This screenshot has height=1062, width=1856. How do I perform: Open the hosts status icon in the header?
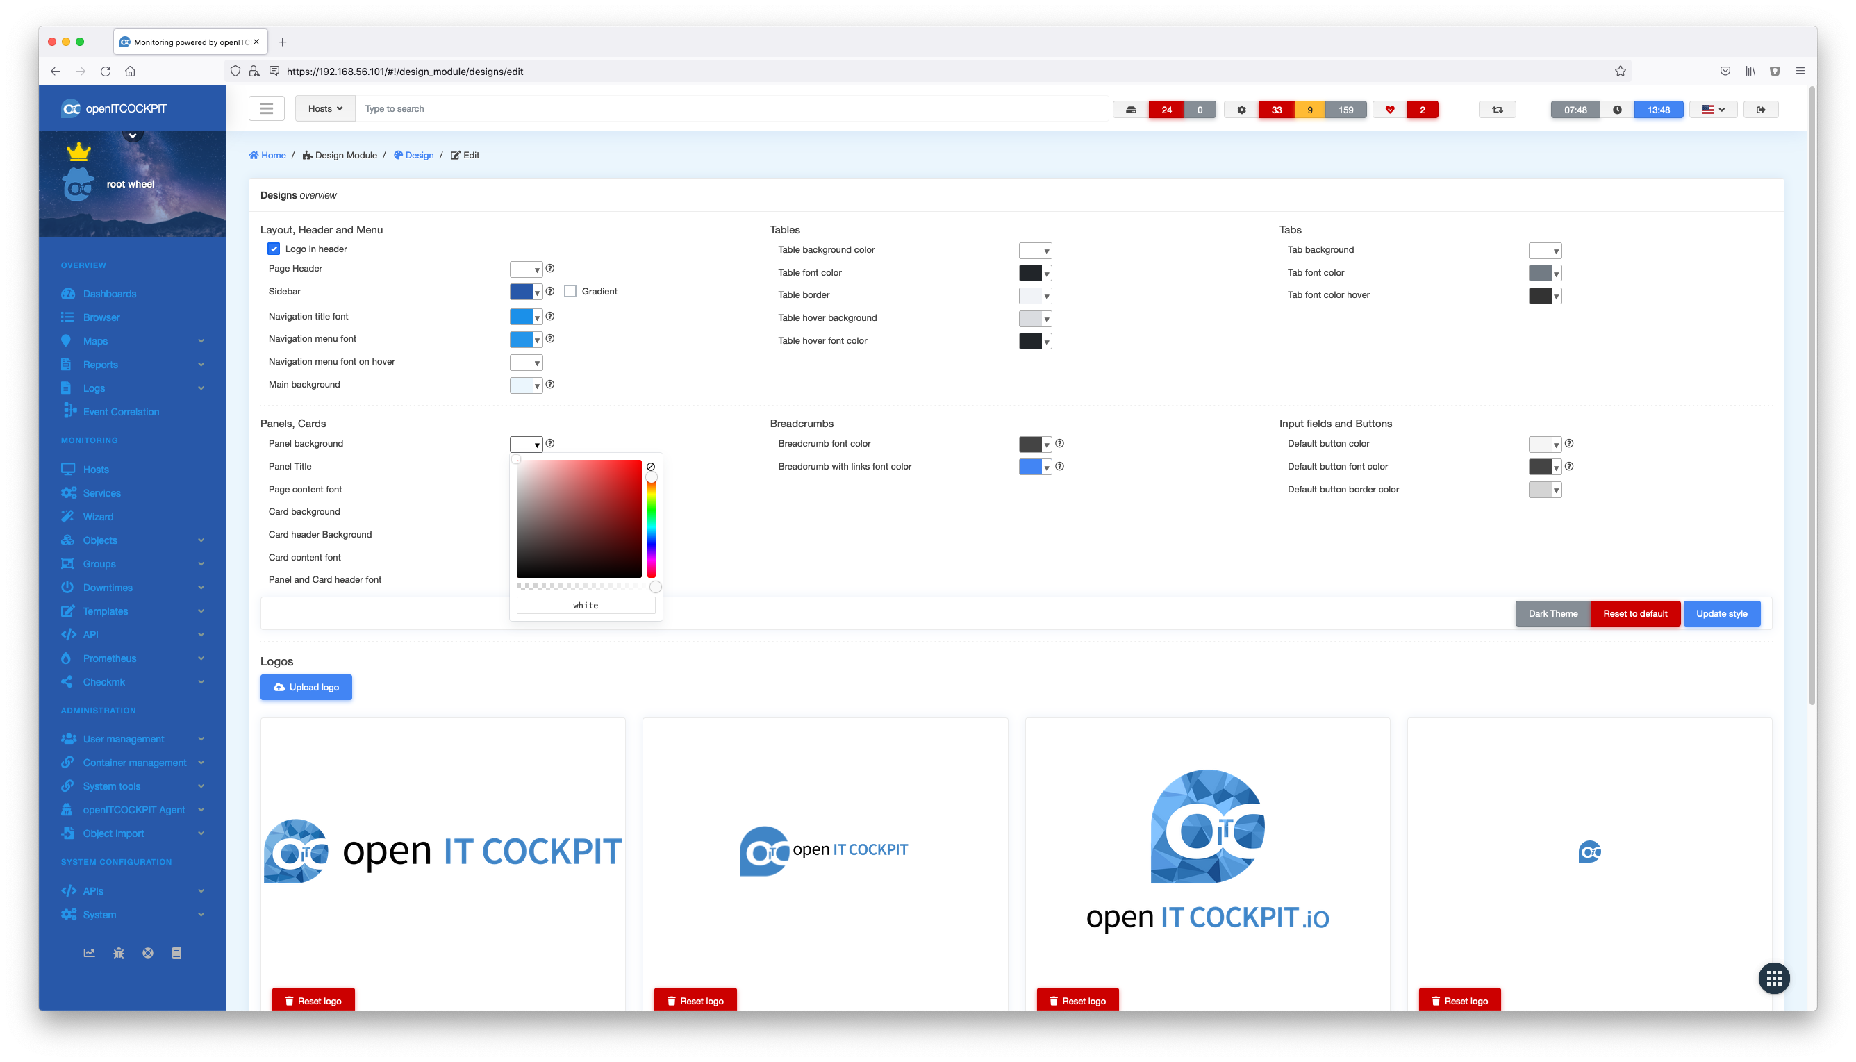click(1130, 110)
